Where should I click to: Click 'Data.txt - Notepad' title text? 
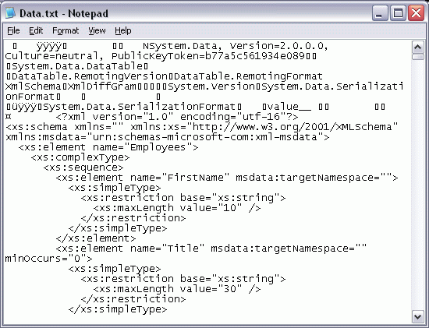click(64, 13)
